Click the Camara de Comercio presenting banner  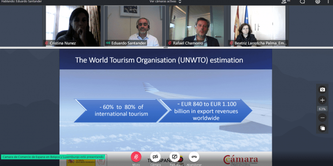click(53, 157)
